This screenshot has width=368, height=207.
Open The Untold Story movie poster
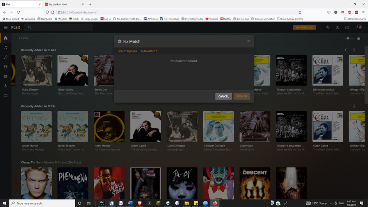pos(109,183)
